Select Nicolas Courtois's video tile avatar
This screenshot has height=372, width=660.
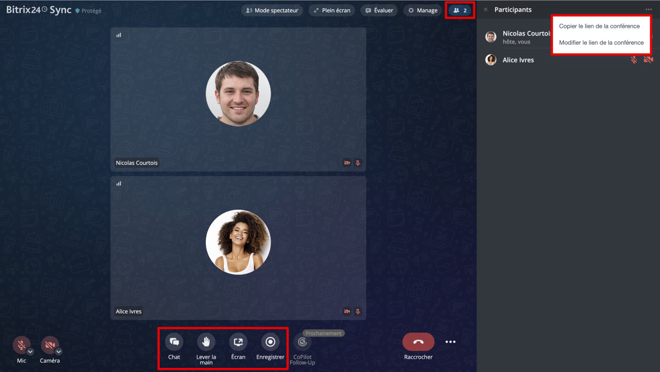(x=238, y=93)
